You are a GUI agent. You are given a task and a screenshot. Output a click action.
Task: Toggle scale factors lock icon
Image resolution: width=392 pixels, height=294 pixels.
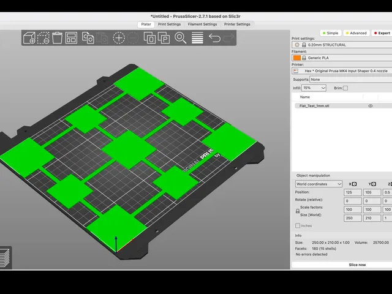(x=298, y=211)
